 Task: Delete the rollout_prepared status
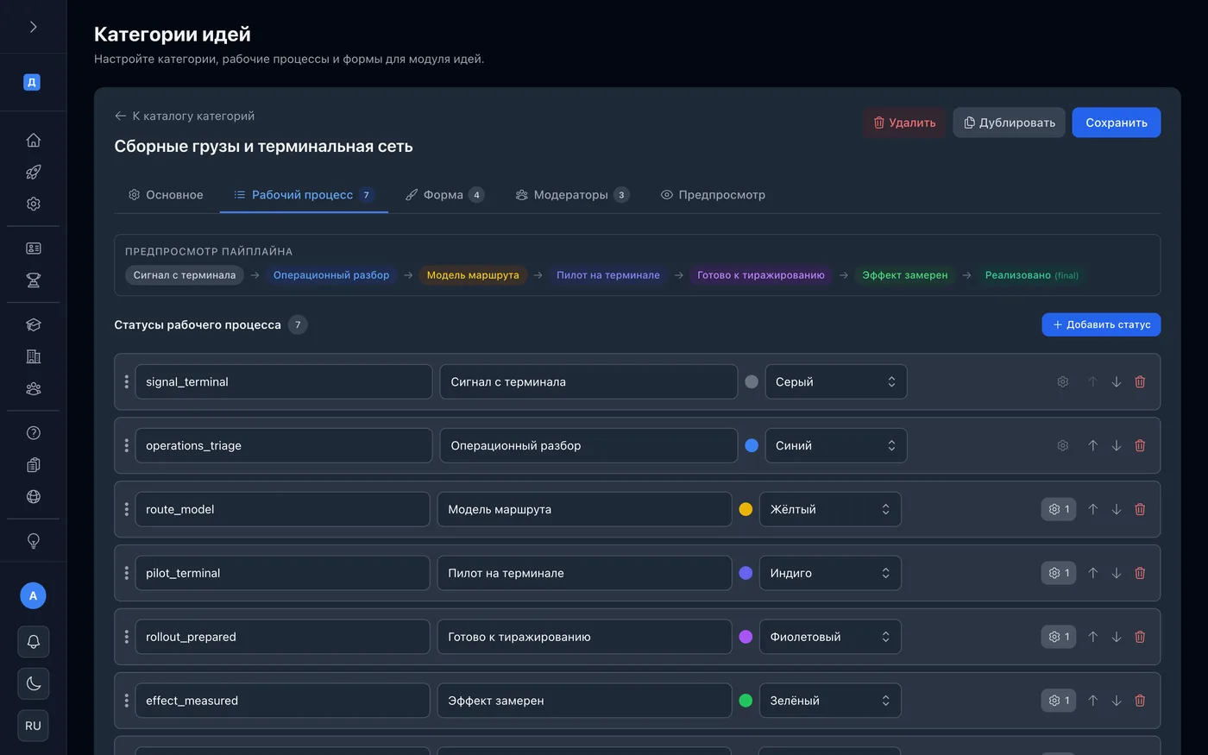coord(1140,637)
